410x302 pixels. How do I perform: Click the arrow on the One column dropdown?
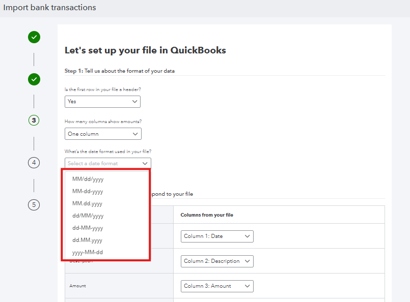click(x=134, y=134)
